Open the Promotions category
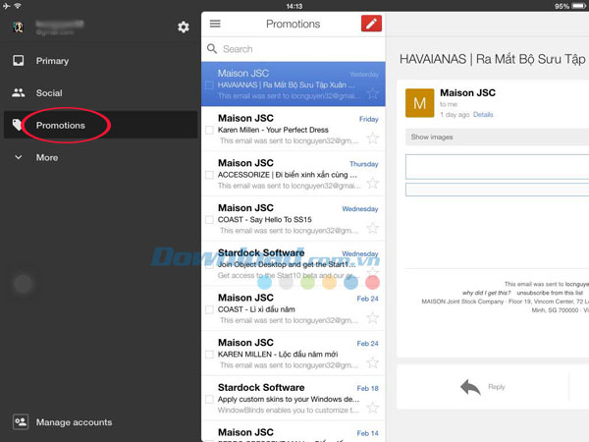Viewport: 589px width, 442px height. [101, 125]
